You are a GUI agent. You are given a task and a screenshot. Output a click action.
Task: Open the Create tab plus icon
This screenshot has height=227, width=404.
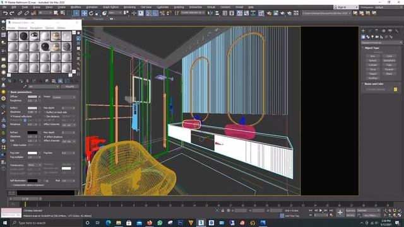(x=364, y=31)
